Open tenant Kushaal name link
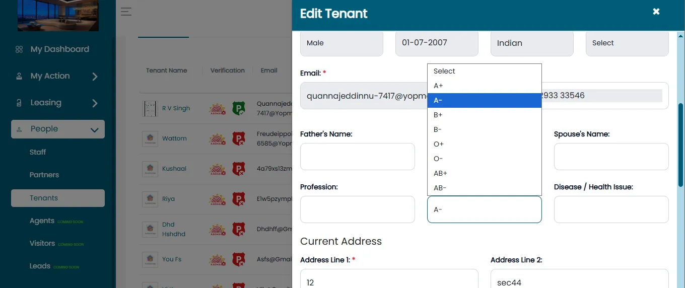 coord(174,169)
